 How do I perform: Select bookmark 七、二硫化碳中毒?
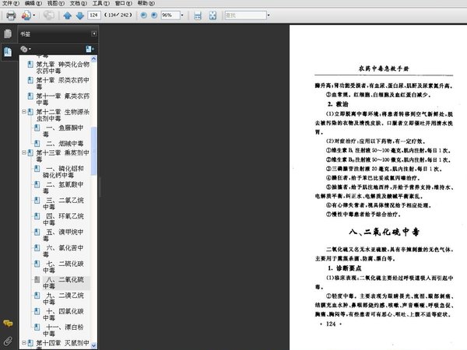click(x=64, y=267)
